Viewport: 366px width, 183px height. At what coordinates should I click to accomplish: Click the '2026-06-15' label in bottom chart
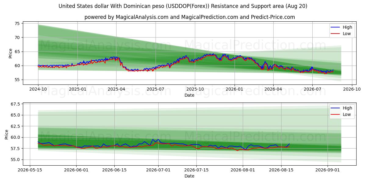pyautogui.click(x=114, y=170)
